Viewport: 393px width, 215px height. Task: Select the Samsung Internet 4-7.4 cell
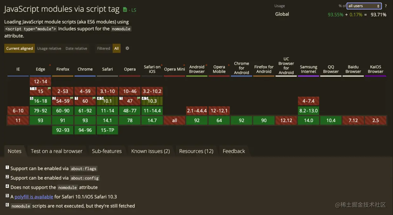(x=309, y=101)
